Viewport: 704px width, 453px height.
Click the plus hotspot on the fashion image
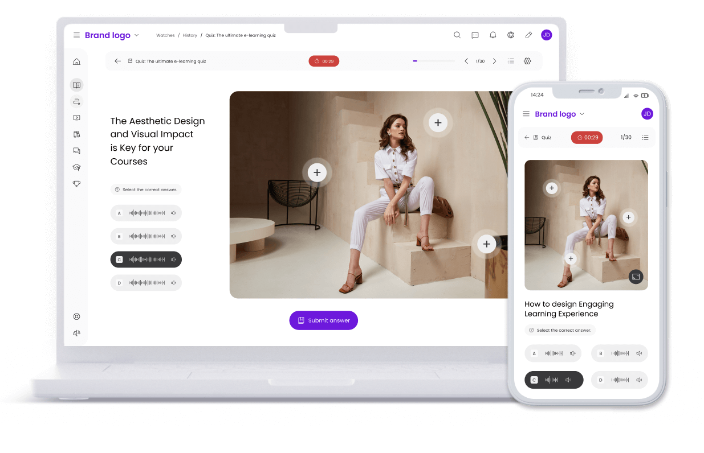pyautogui.click(x=438, y=122)
